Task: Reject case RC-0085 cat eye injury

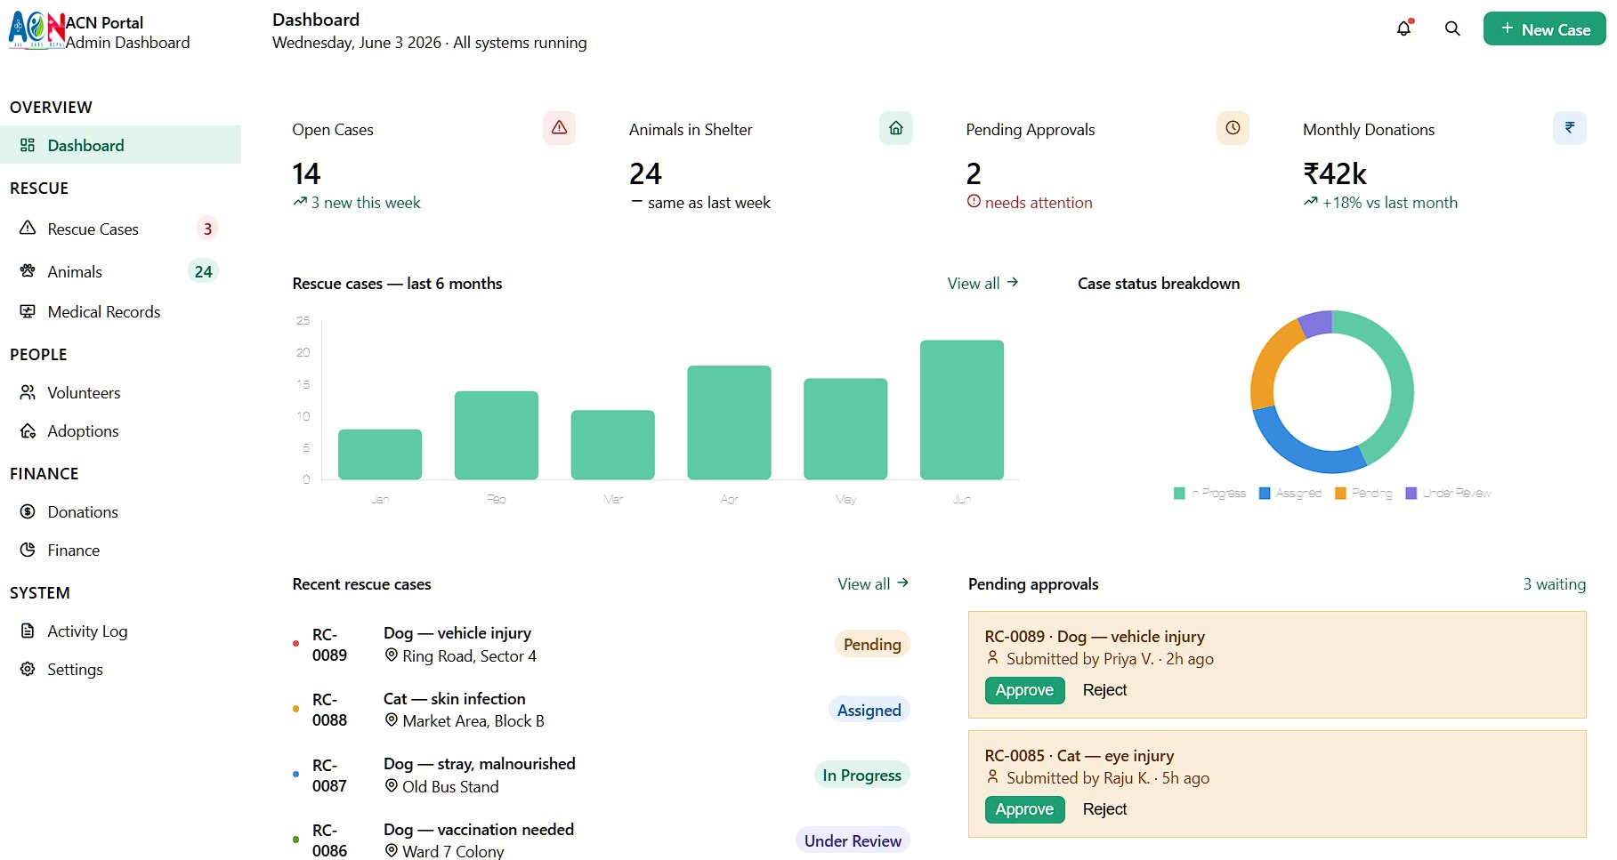Action: (x=1104, y=809)
